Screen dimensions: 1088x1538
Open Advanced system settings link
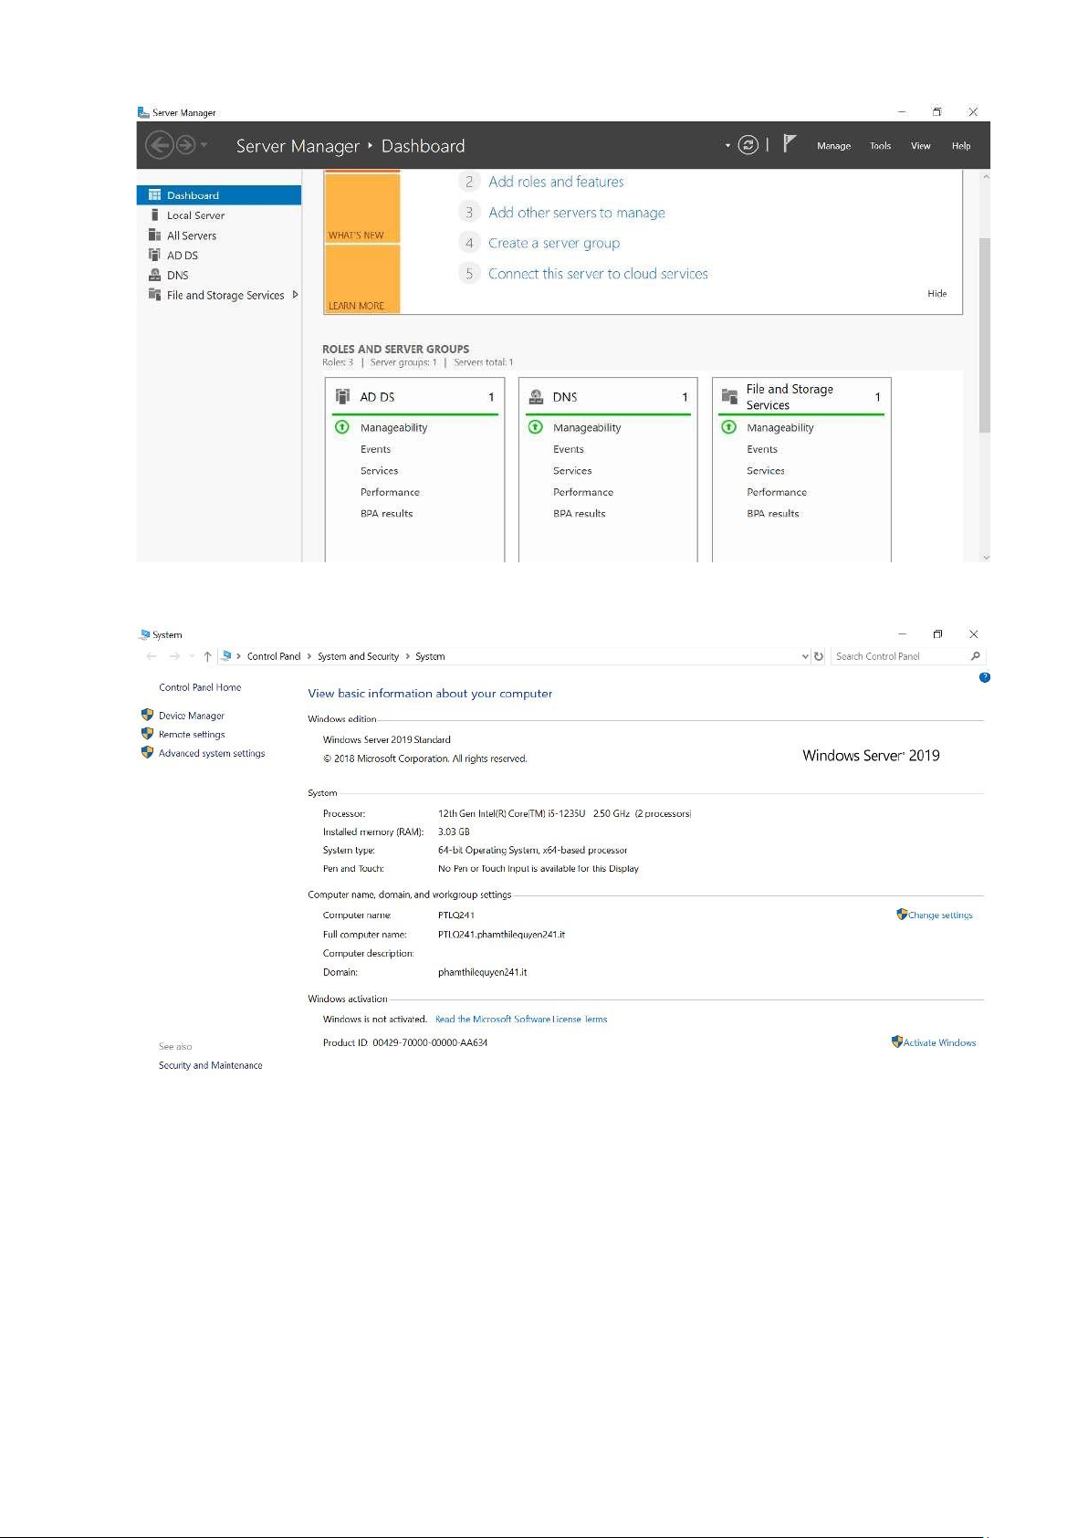pyautogui.click(x=212, y=753)
